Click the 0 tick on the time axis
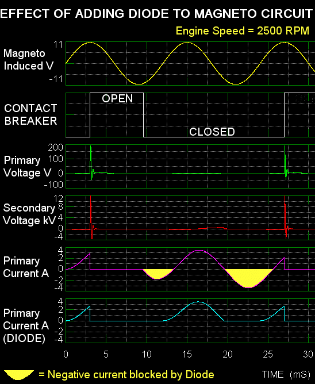 66,354
